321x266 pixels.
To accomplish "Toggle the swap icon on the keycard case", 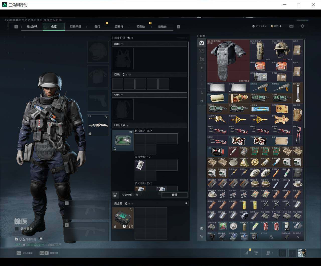I will tap(131, 132).
